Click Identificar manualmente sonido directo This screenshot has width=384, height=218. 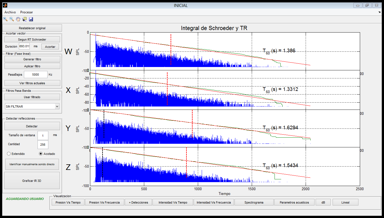(x=32, y=164)
